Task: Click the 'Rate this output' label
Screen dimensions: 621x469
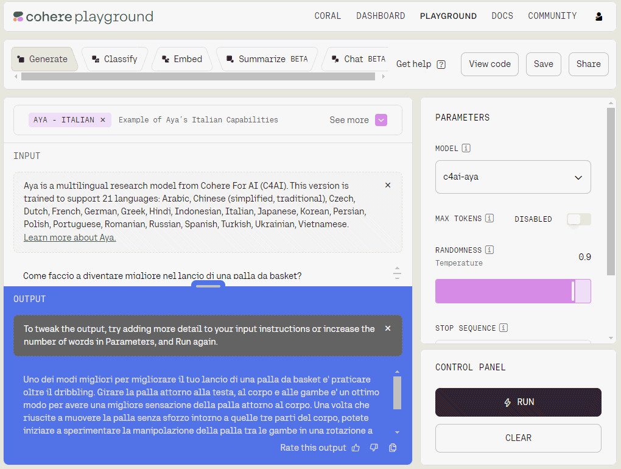Action: 314,448
